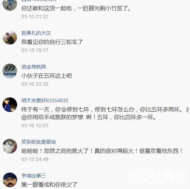
Task: Click the timestamp 03-16 12:03
Action: (x=35, y=125)
